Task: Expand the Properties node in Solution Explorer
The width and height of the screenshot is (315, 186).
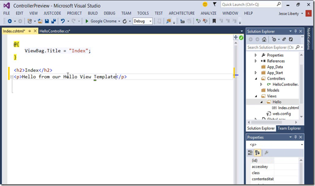Action: [x=256, y=55]
